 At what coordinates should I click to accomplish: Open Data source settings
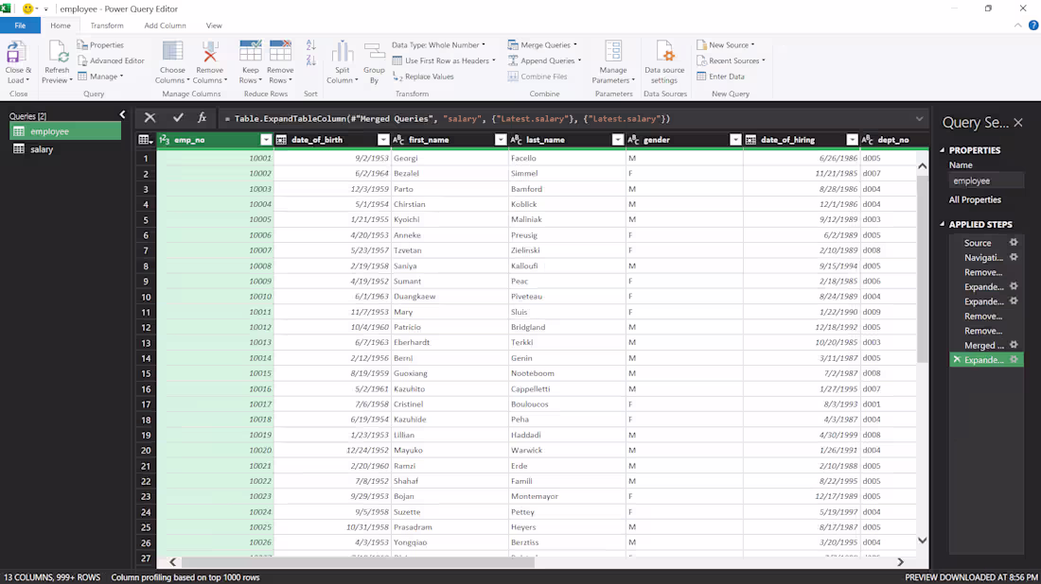(664, 52)
